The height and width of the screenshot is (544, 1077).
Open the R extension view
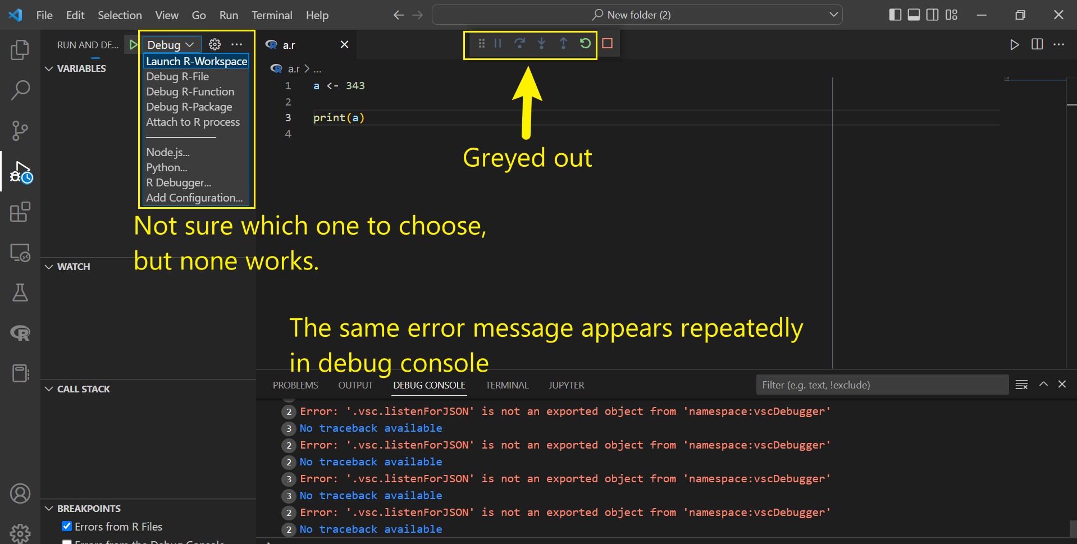point(20,333)
